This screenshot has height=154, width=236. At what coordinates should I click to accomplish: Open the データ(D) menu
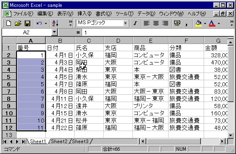tap(146, 14)
